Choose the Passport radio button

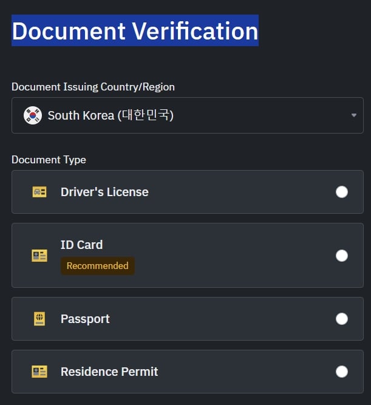click(341, 319)
